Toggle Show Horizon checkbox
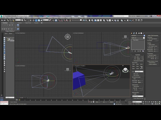Screen dimensions: 161x120 [x=133, y=75]
